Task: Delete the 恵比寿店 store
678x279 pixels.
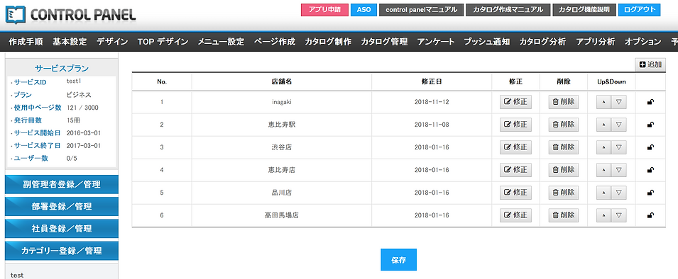Action: coord(564,170)
